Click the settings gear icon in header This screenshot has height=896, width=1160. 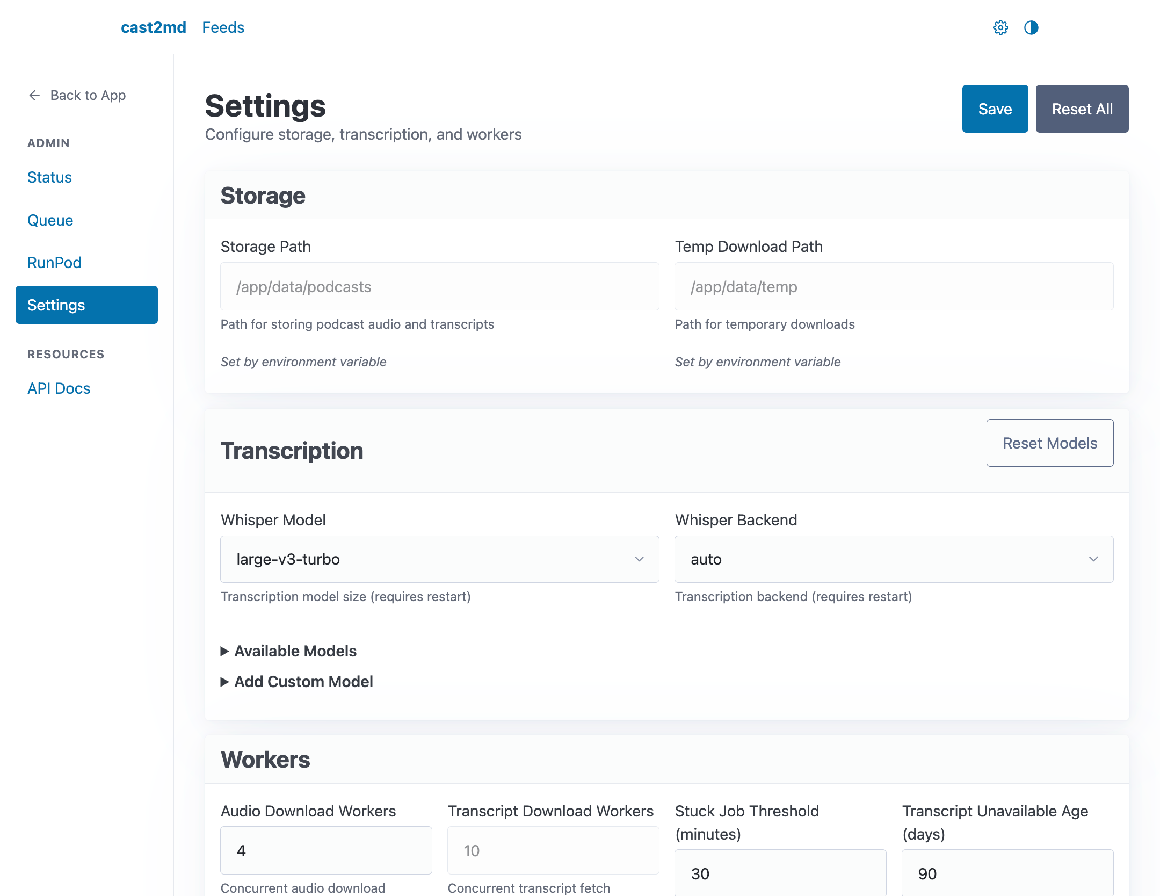pos(1000,27)
